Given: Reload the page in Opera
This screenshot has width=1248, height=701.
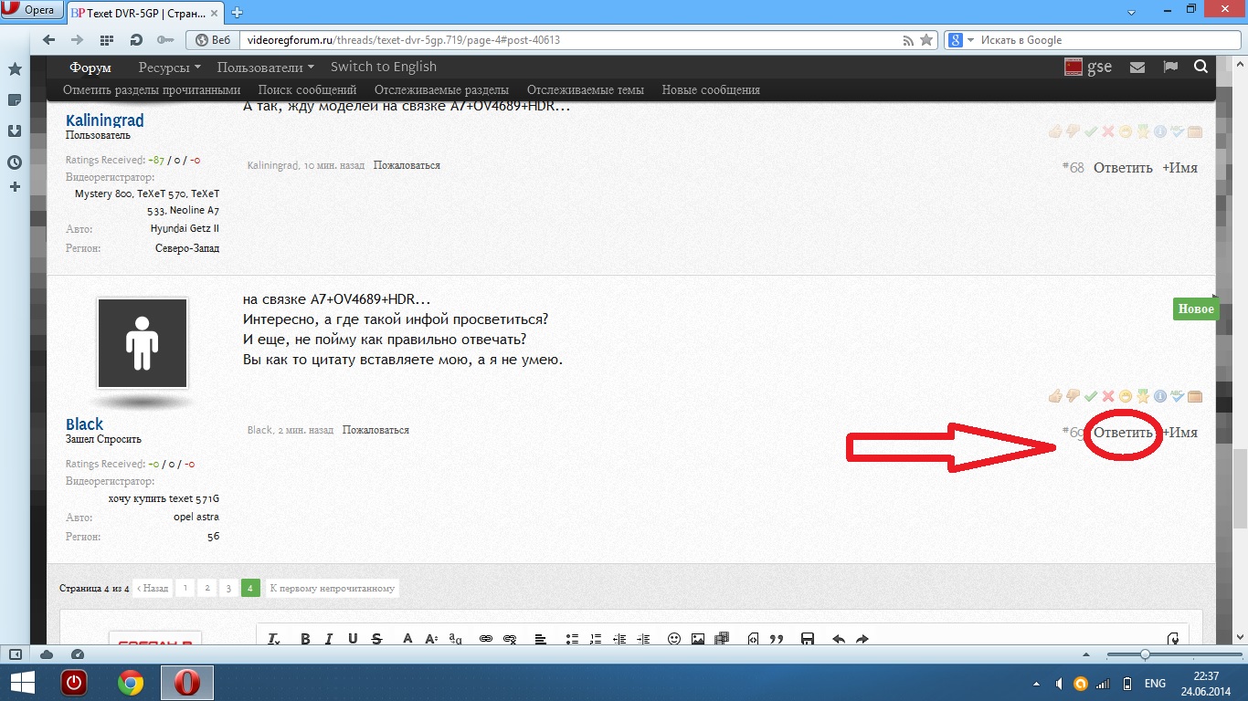Looking at the screenshot, I should click(x=136, y=40).
